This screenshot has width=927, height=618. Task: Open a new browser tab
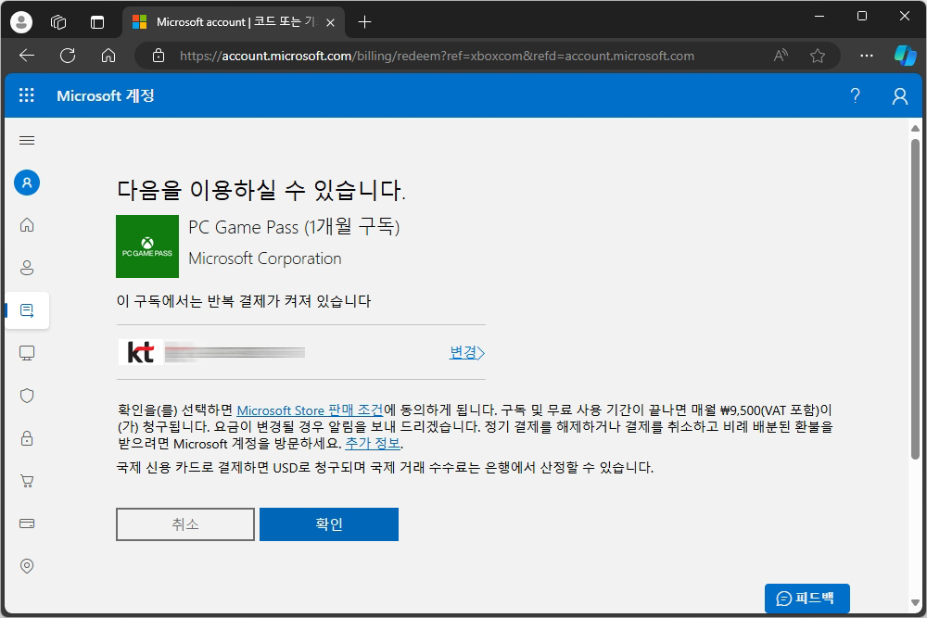(x=364, y=22)
